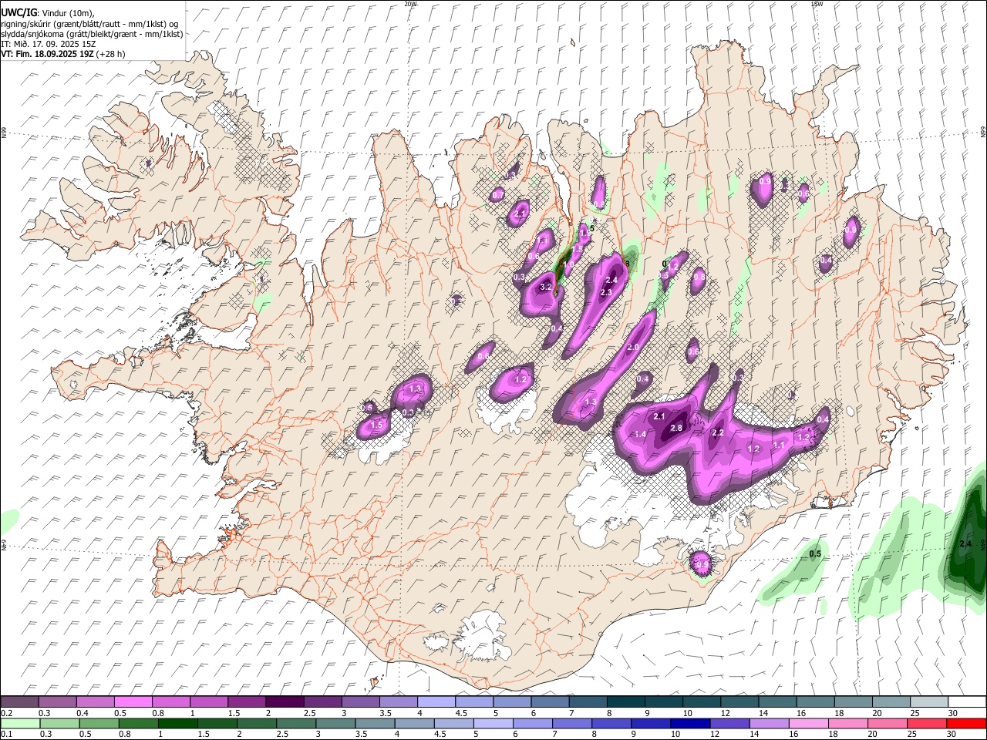This screenshot has width=987, height=740.
Task: Click the bright red 30 swatch, lower scale
Action: pos(965,723)
